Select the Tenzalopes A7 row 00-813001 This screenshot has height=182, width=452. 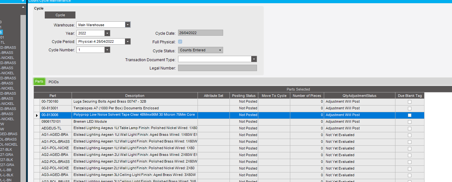tap(229, 108)
